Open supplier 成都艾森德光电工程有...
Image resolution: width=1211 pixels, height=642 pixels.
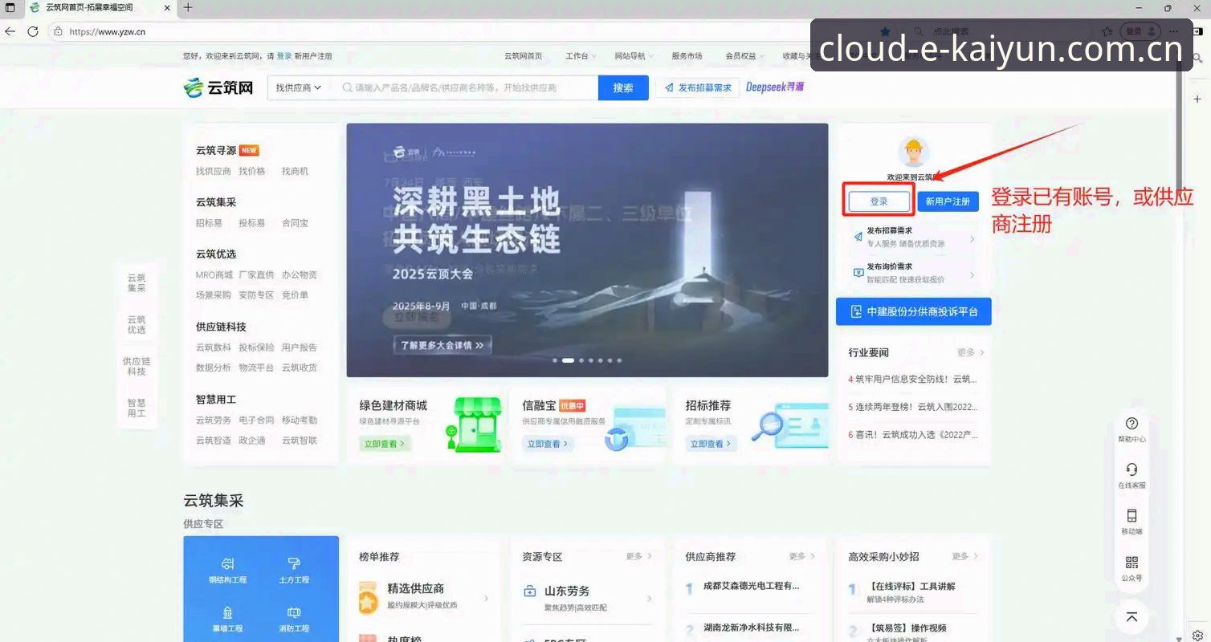(751, 586)
